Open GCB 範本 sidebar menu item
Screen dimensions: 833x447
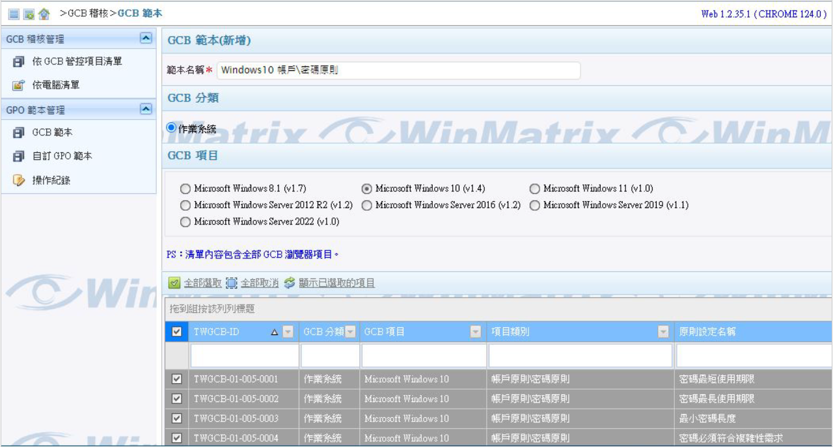pos(53,133)
